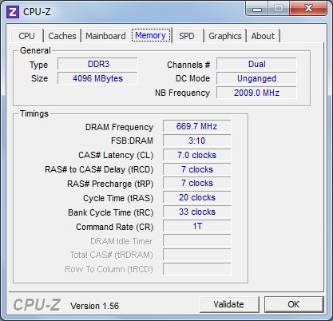
Task: Click the FSB:DRAM ratio 3:10 field
Action: [x=196, y=141]
